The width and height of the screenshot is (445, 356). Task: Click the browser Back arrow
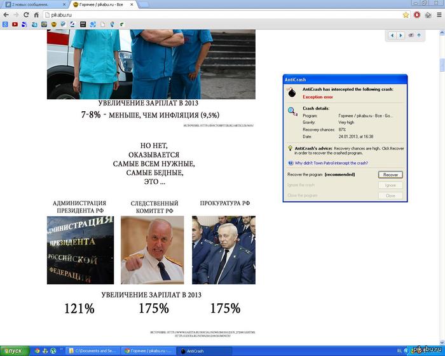click(5, 14)
